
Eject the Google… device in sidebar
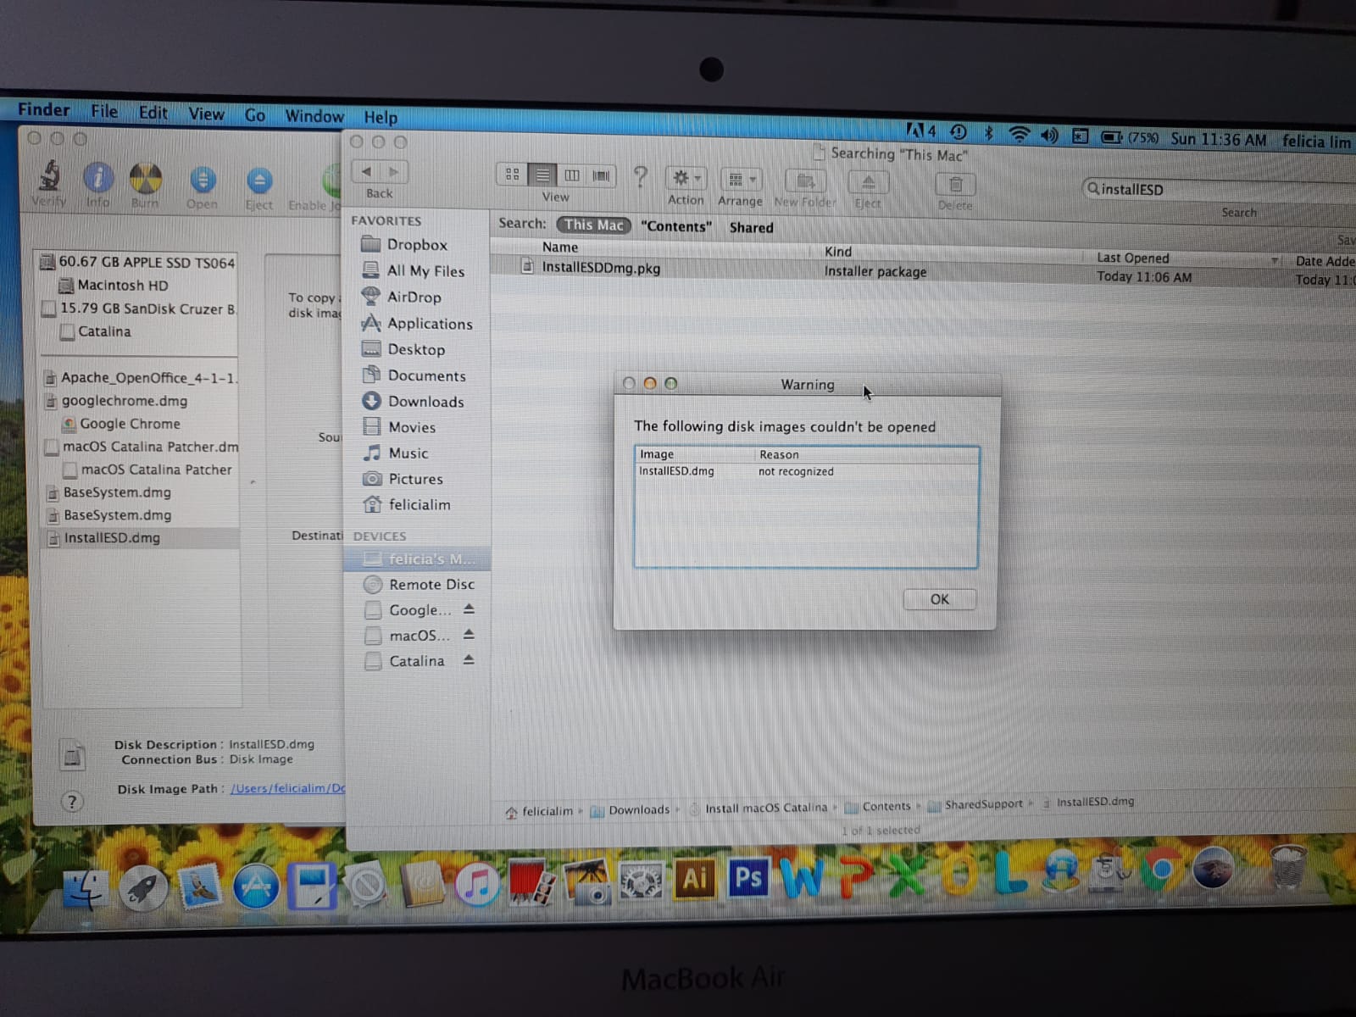click(469, 609)
